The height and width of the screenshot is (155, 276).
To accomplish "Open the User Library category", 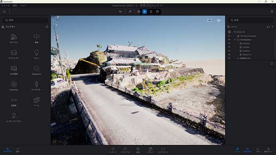I will (14, 117).
